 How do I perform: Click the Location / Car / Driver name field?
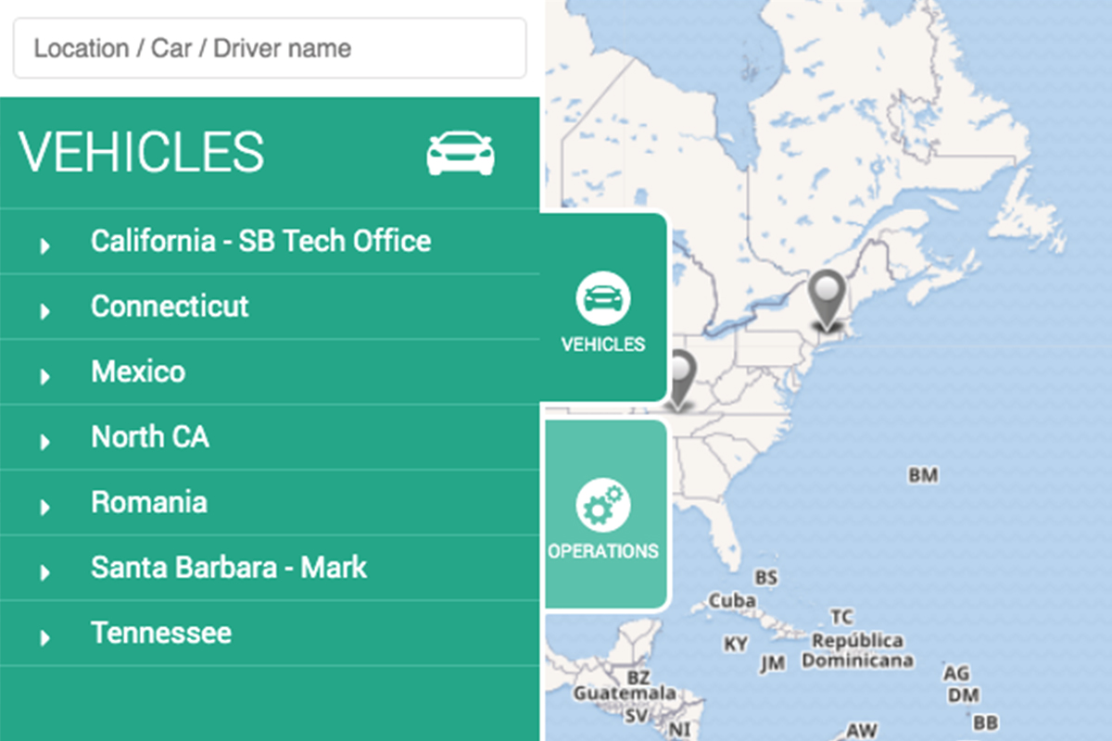270,48
